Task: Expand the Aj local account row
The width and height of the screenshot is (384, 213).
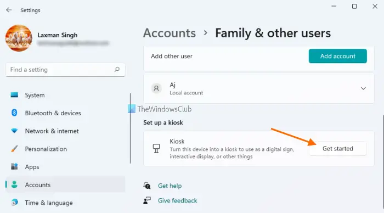Action: (x=259, y=88)
